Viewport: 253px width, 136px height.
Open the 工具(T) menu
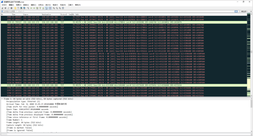coord(71,5)
